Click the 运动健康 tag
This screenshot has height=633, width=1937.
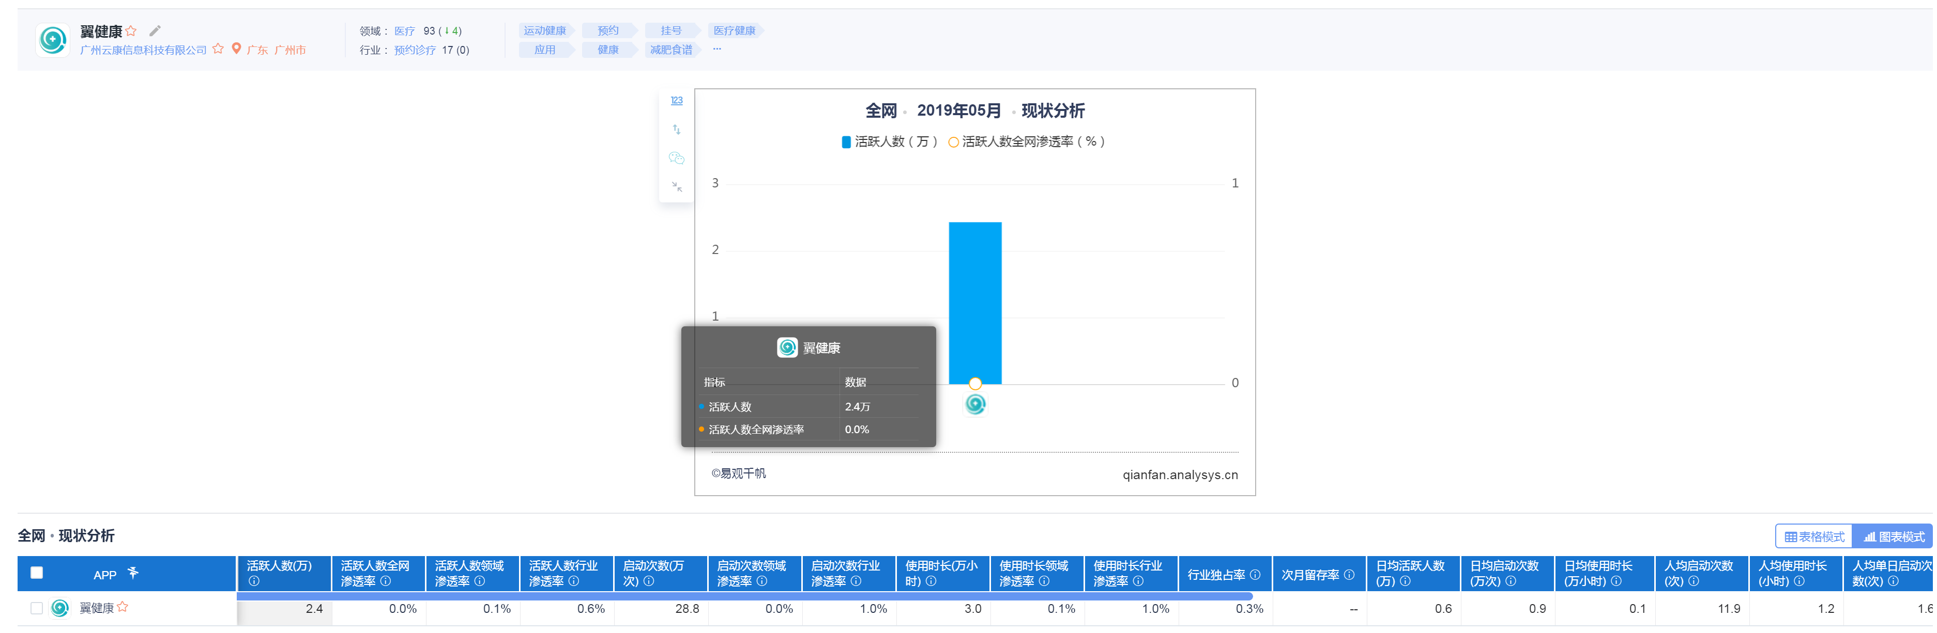545,31
